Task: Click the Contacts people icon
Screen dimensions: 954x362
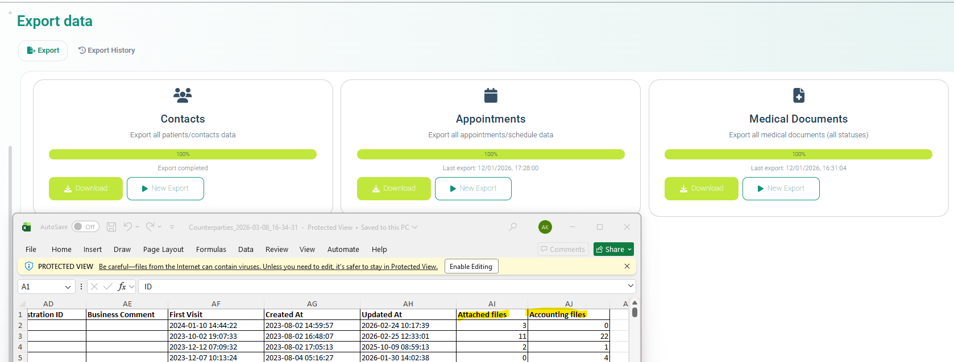Action: (182, 95)
